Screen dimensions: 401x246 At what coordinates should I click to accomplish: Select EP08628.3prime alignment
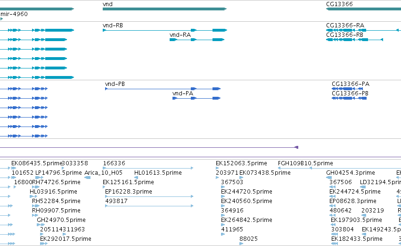click(332, 206)
